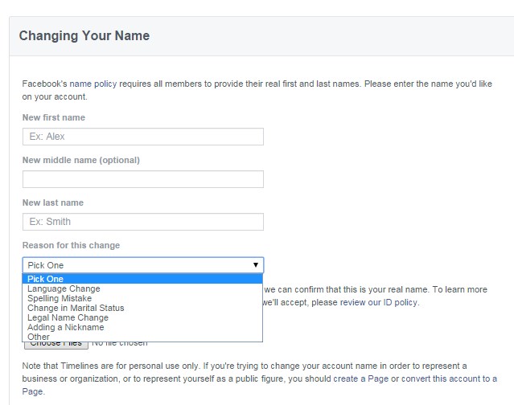Click the New last name label
This screenshot has height=405, width=514.
tap(53, 202)
